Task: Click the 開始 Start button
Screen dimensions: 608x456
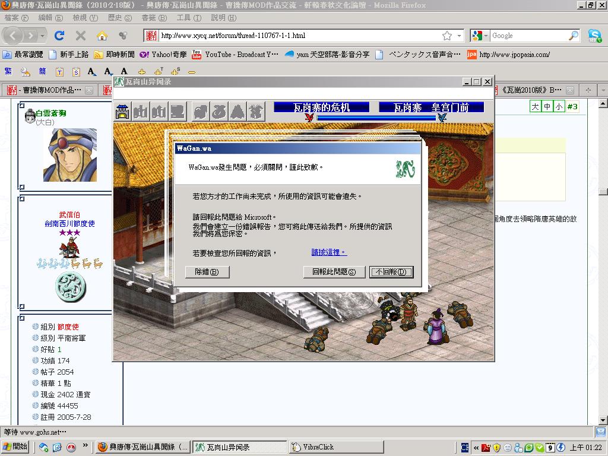Action: tap(15, 447)
